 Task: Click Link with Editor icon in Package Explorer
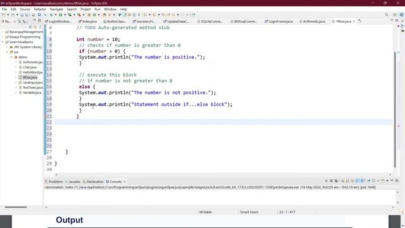pos(35,27)
